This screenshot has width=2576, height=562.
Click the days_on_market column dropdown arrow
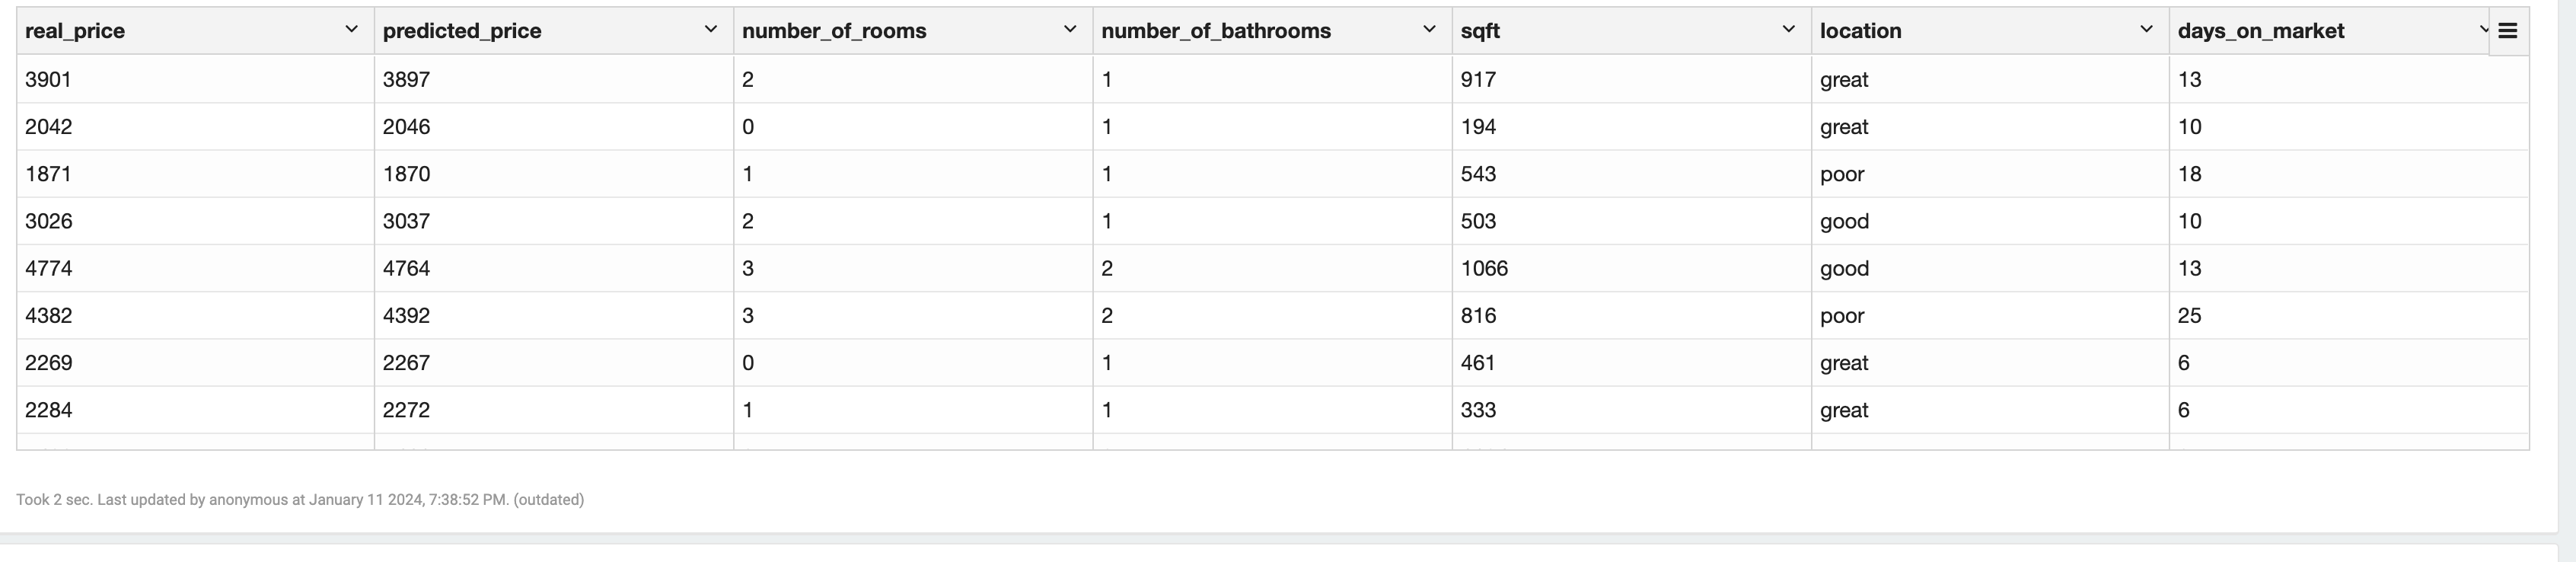pos(2482,30)
